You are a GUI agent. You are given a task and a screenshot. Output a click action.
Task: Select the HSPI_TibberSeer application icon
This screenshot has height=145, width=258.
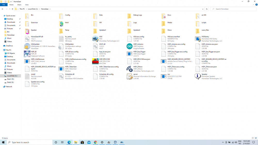pos(61,69)
